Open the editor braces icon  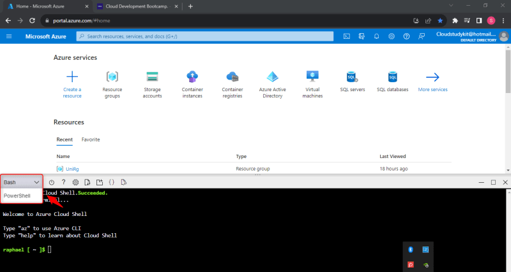tap(111, 182)
